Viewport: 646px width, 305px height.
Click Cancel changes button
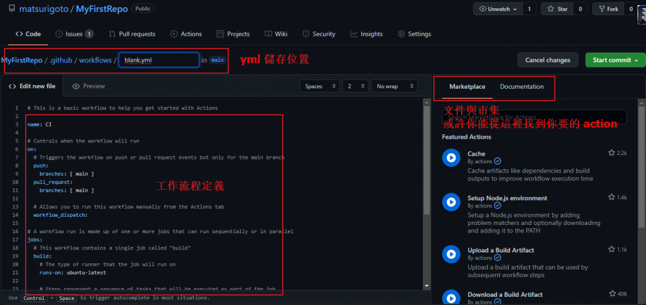548,60
